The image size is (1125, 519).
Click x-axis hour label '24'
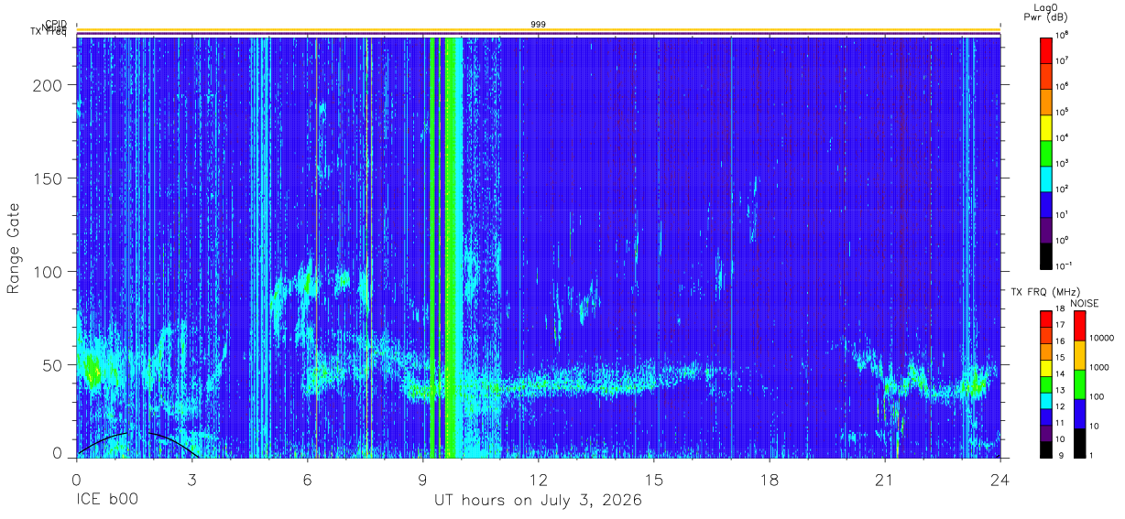(1000, 479)
